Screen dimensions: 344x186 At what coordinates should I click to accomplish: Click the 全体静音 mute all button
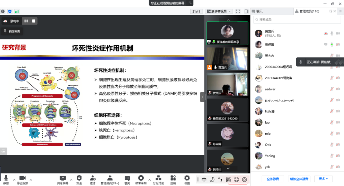coord(273,179)
